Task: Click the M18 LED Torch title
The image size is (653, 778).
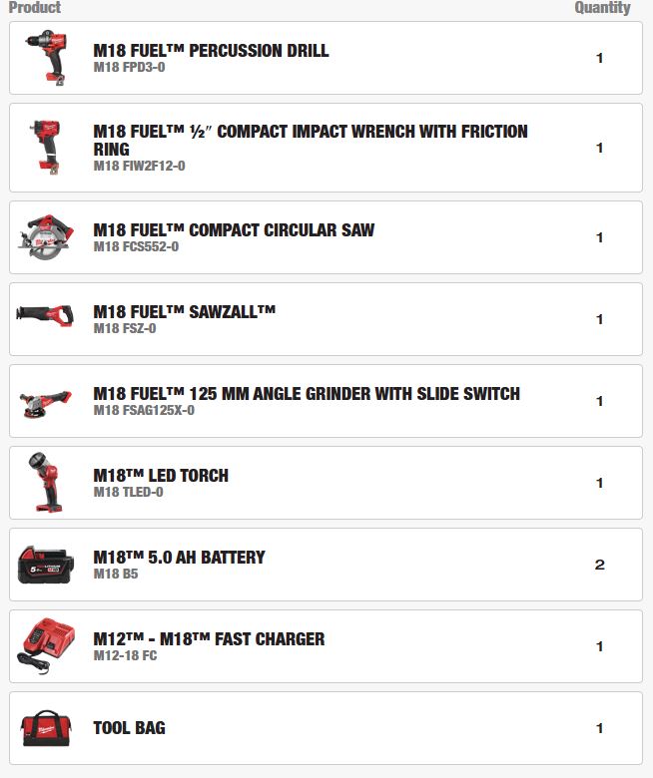Action: pos(161,476)
